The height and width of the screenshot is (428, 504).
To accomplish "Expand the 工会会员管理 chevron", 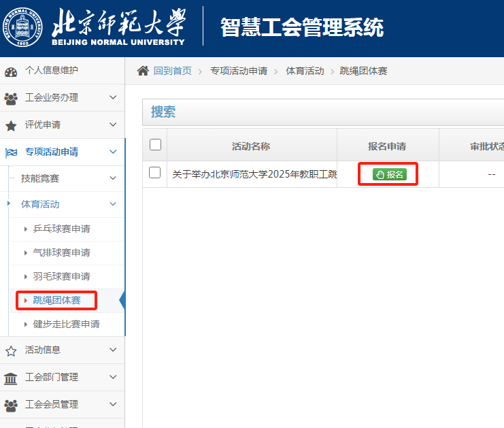I will point(113,404).
